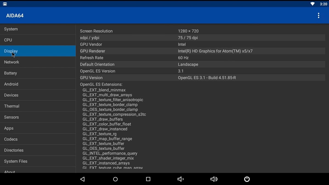This screenshot has width=329, height=185.
Task: Tap the Home circle in the navigation bar
Action: 115,179
